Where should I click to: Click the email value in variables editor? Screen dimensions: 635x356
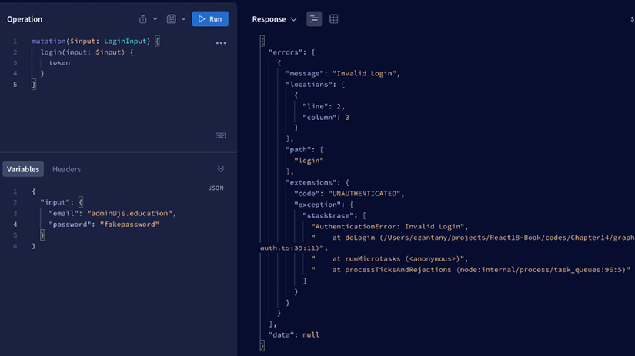point(131,213)
